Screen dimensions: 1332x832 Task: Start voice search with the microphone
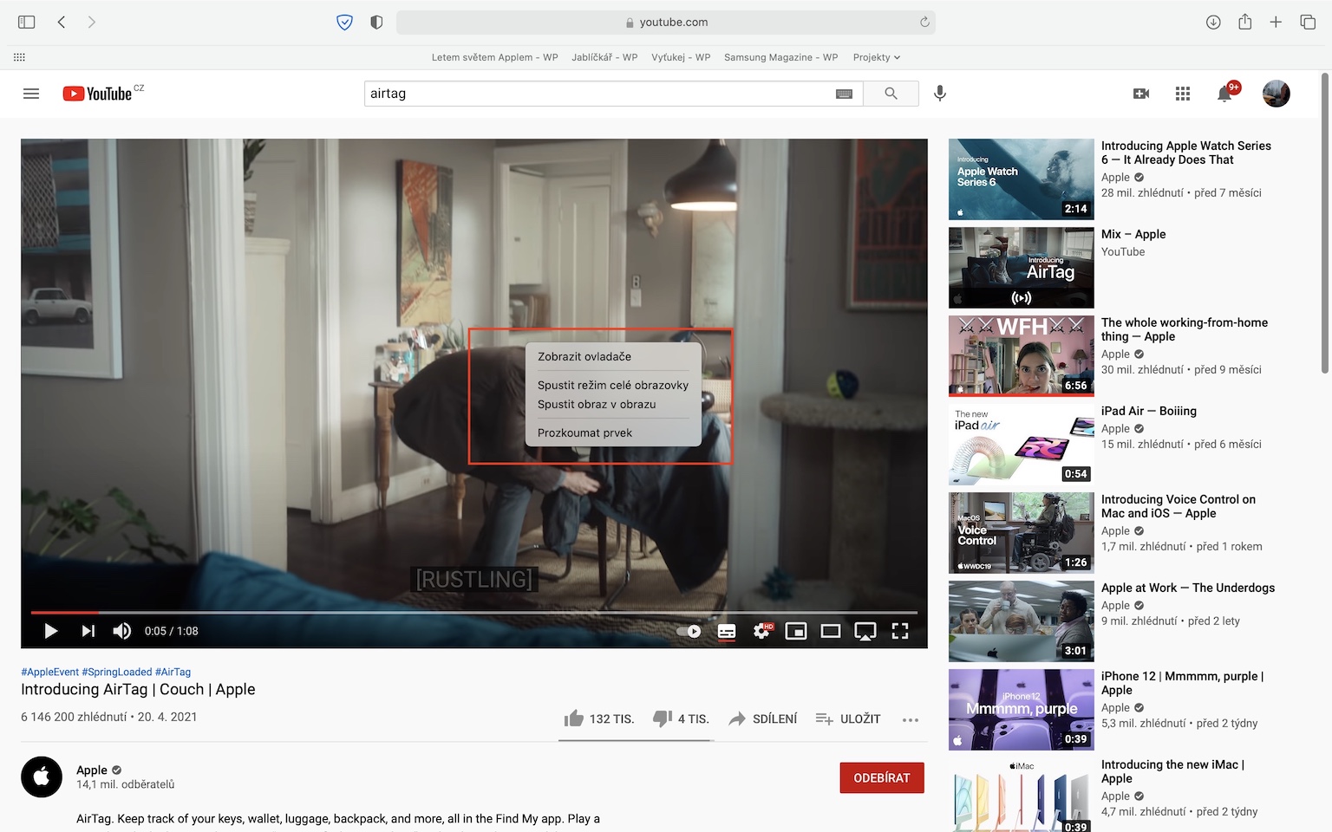point(940,94)
